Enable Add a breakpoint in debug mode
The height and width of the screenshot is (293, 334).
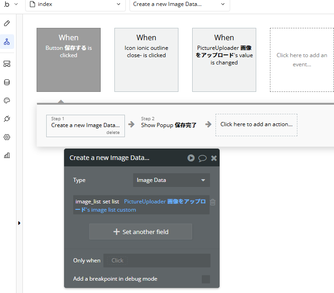coord(206,279)
